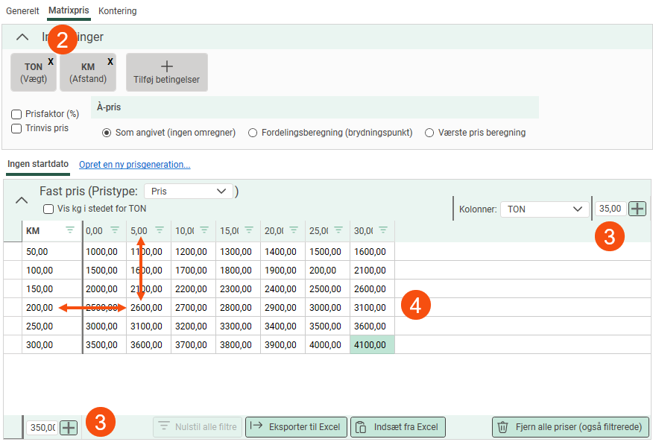Select the highlighted 4100,00 price cell

tap(372, 344)
